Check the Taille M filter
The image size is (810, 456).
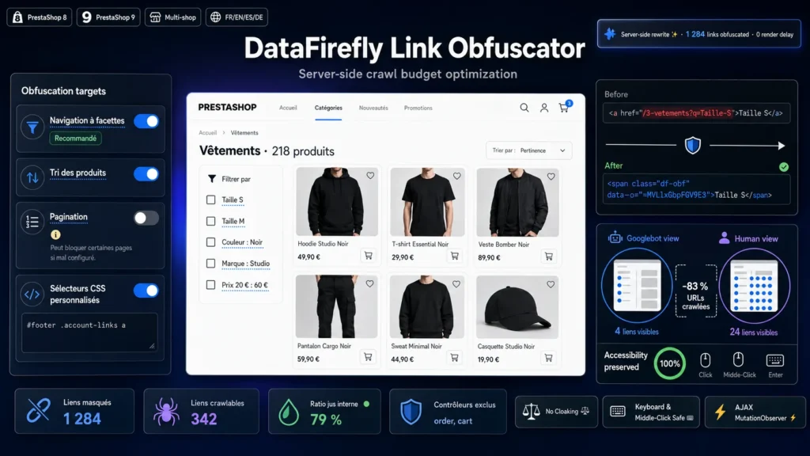click(210, 222)
